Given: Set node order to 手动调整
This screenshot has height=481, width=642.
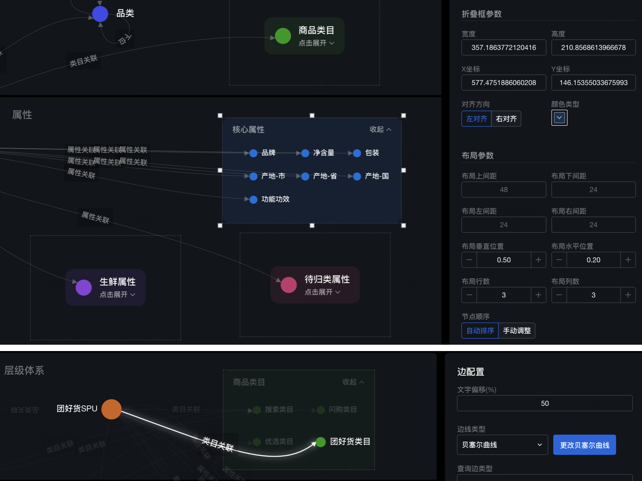Looking at the screenshot, I should (517, 331).
